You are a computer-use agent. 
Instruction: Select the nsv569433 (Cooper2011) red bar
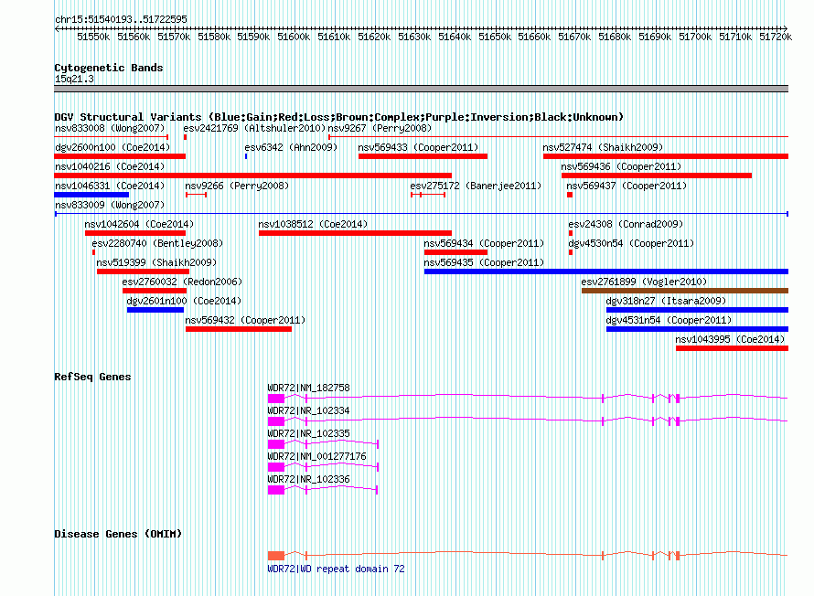point(423,156)
